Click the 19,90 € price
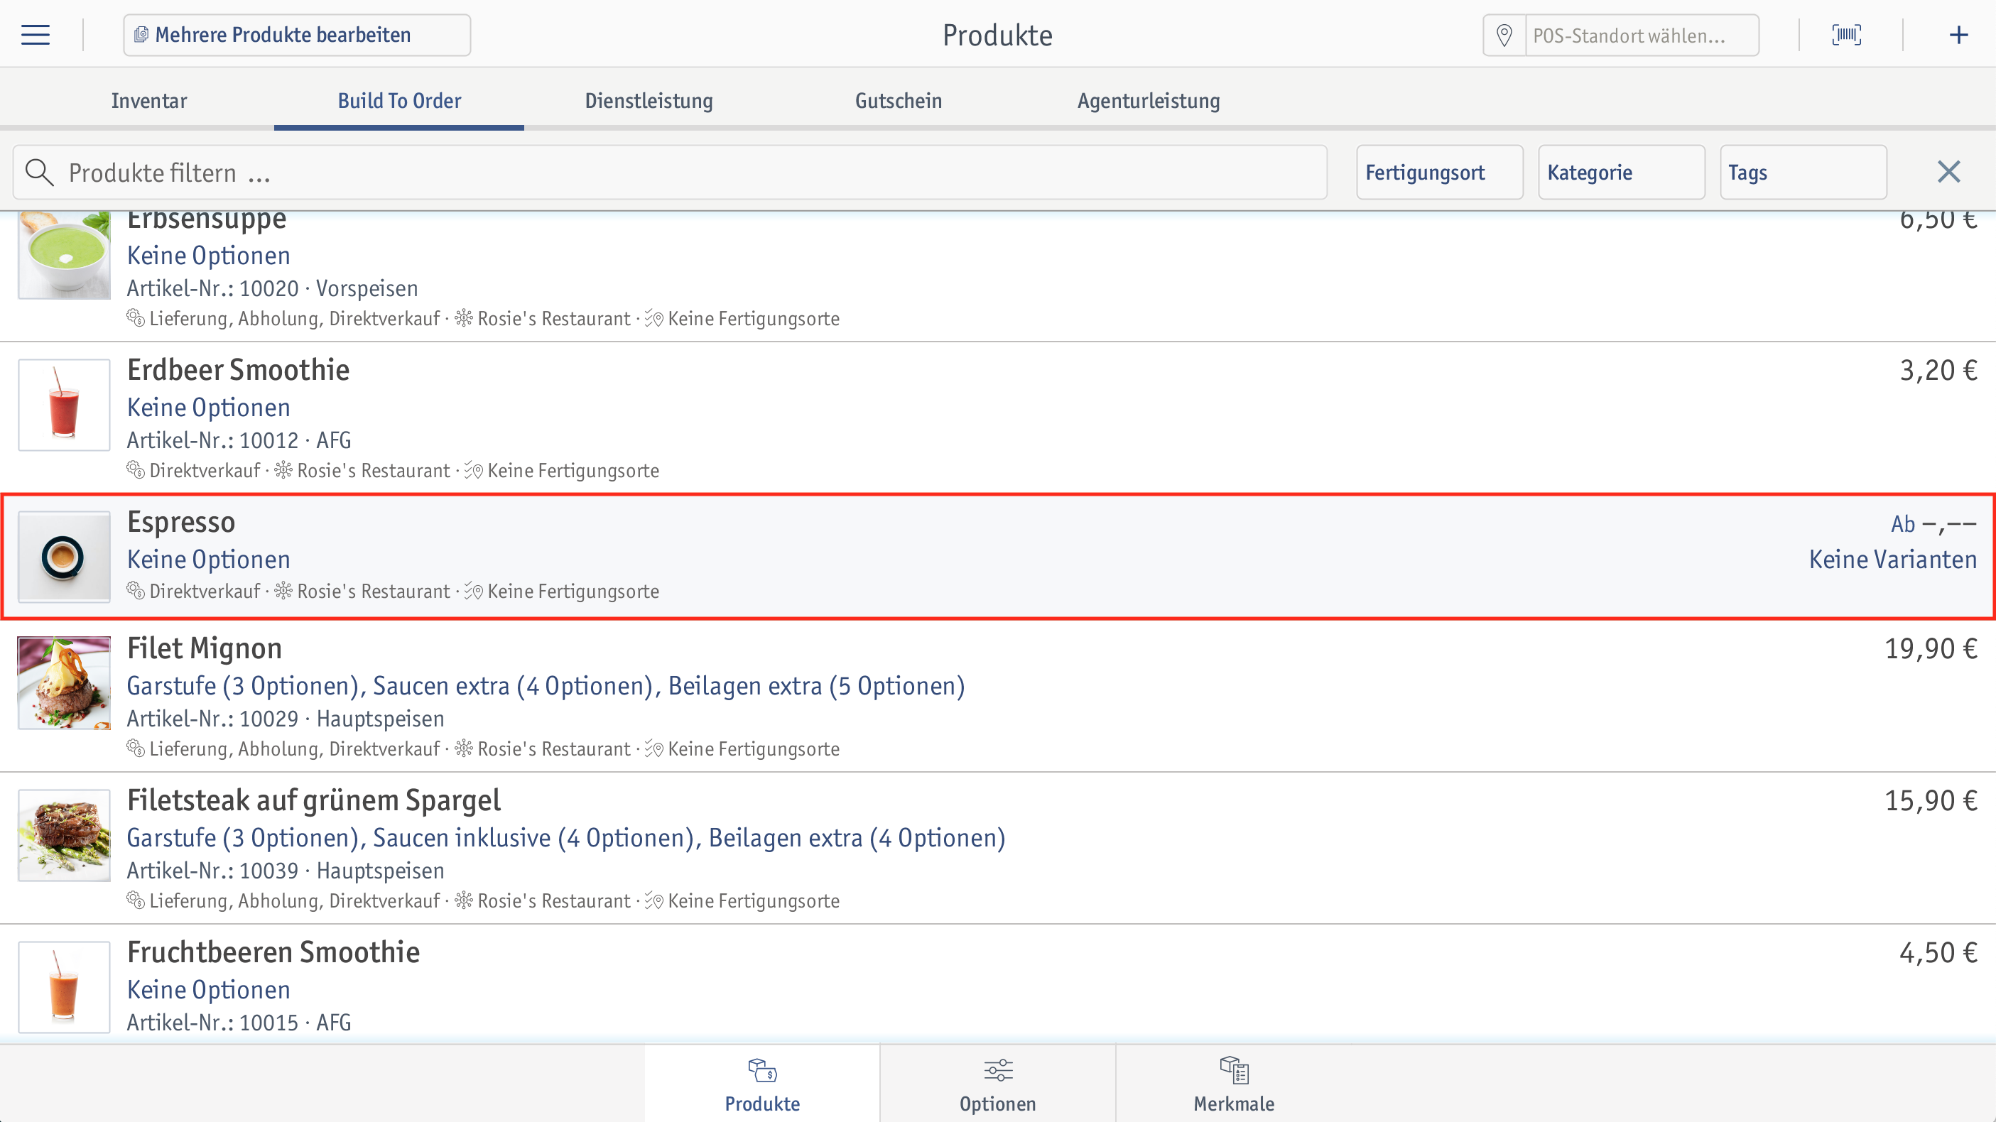The image size is (1996, 1122). pos(1930,648)
